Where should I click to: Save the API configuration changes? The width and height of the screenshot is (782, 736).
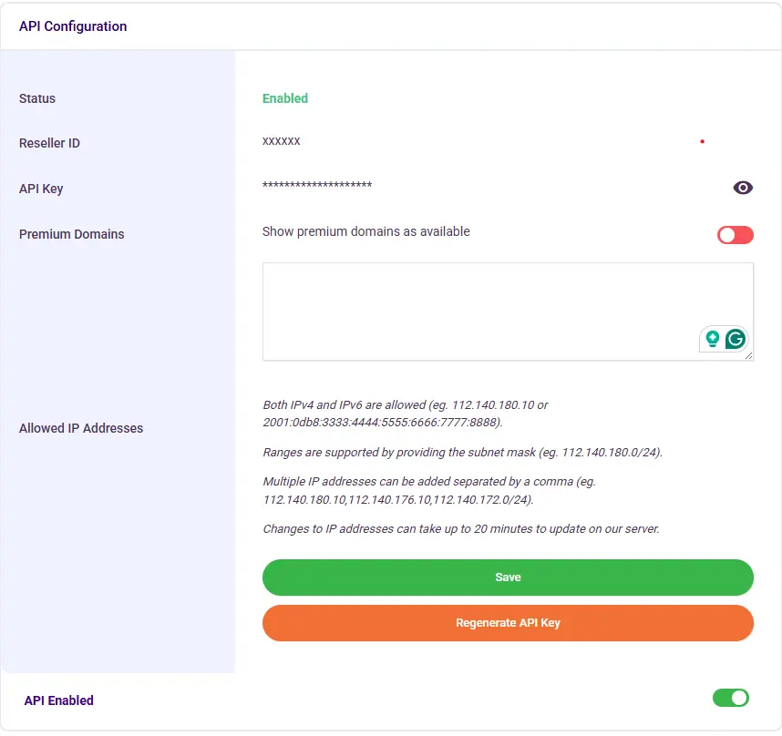point(508,577)
